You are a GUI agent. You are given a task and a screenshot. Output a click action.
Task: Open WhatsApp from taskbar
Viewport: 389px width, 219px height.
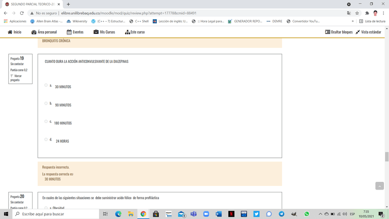pos(306,214)
